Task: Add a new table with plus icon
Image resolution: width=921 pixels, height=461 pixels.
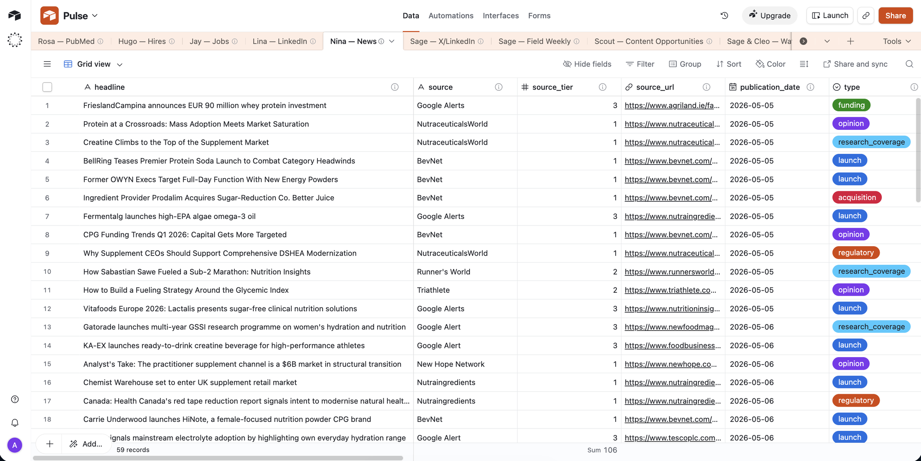Action: [x=850, y=41]
